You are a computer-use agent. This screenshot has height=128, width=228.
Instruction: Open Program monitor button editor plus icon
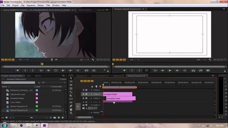click(225, 71)
